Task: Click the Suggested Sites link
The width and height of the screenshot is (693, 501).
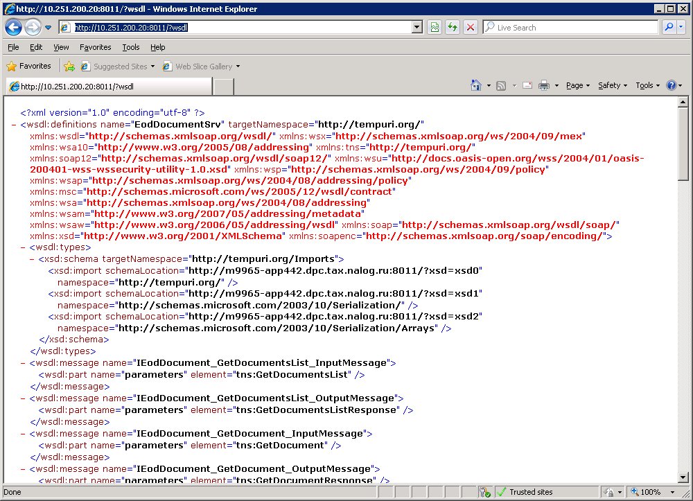Action: click(119, 67)
